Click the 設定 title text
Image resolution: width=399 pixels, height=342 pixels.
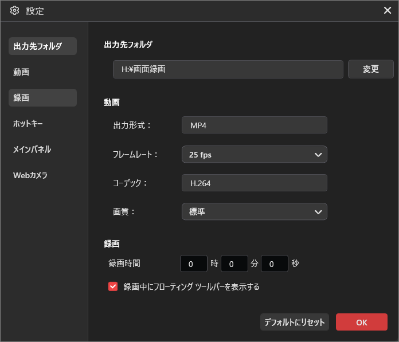click(35, 11)
